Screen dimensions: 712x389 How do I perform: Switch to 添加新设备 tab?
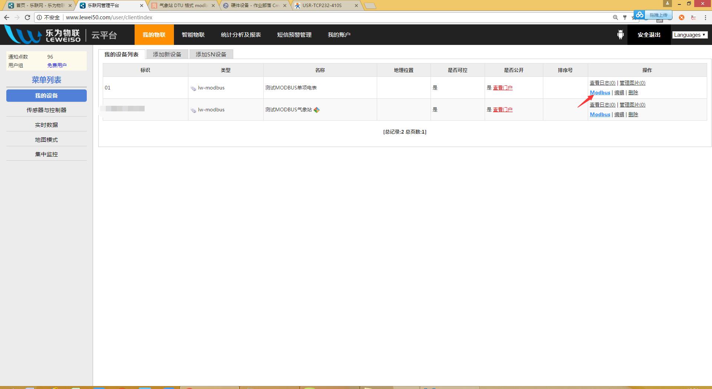pos(167,54)
